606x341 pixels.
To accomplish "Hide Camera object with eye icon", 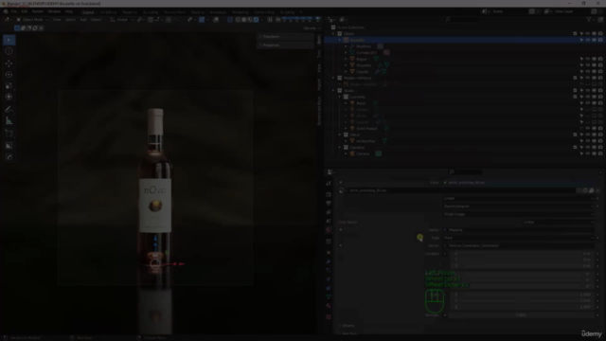I will [588, 153].
